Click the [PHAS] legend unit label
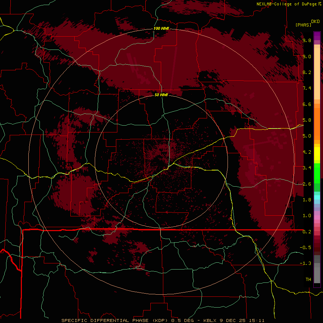Viewport: 323px width, 323px height. (x=303, y=25)
